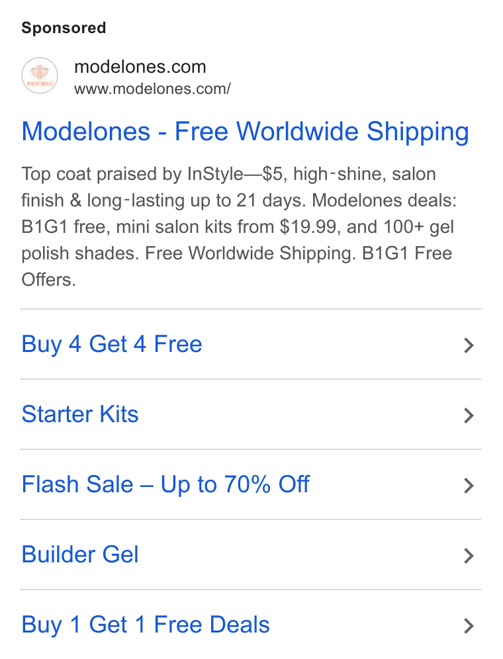
Task: Visit the Buy 4 Get 4 Free link
Action: point(112,344)
